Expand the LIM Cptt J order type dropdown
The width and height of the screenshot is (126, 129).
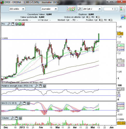pos(100,9)
